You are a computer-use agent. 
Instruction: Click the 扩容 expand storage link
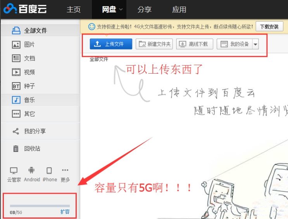click(x=65, y=212)
